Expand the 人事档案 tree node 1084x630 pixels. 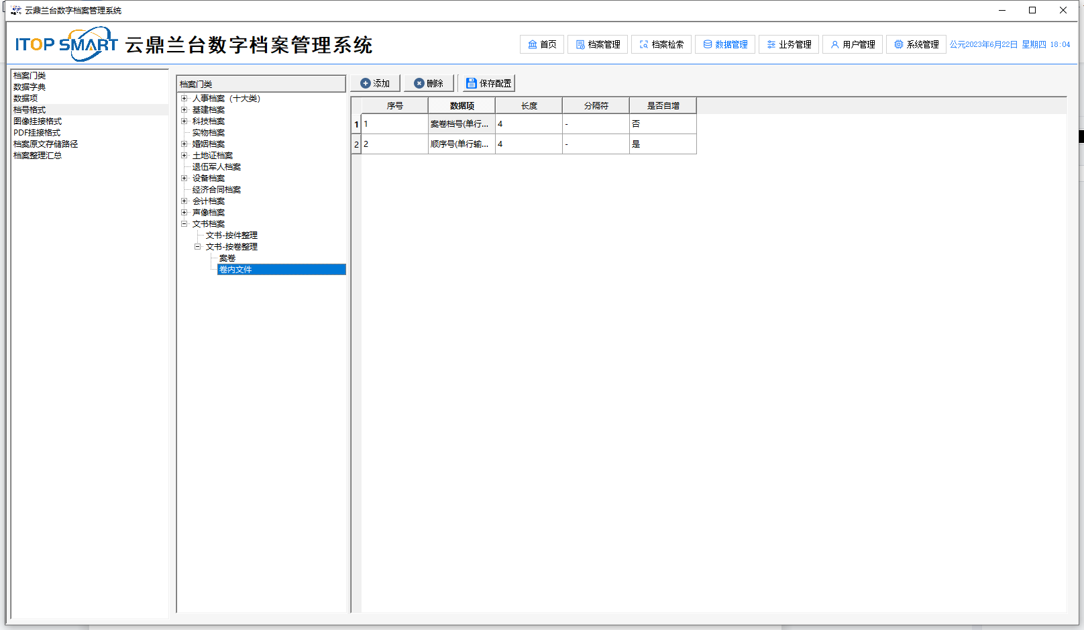pos(184,99)
